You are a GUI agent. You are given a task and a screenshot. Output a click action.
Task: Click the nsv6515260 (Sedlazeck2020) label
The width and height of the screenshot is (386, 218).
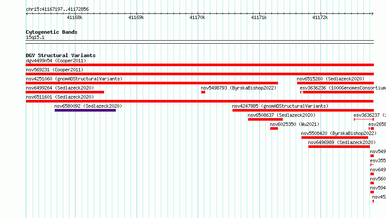click(330, 79)
